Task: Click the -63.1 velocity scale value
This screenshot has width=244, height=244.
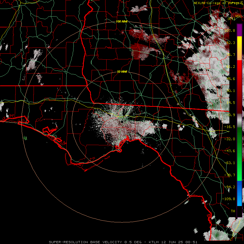Action: (230, 163)
